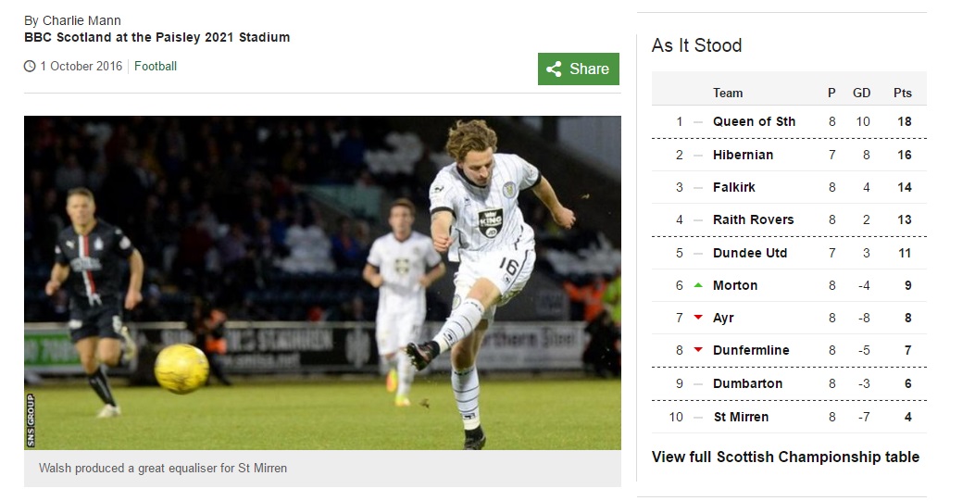This screenshot has width=975, height=501.
Task: Click the GD column header
Action: point(861,94)
